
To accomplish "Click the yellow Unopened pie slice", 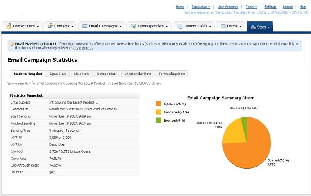I will pyautogui.click(x=235, y=133).
